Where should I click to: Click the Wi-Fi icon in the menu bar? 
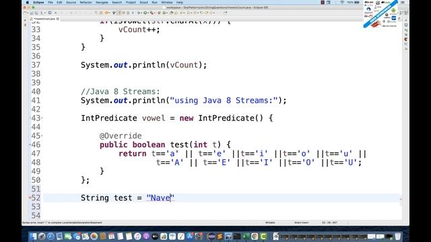point(342,2)
